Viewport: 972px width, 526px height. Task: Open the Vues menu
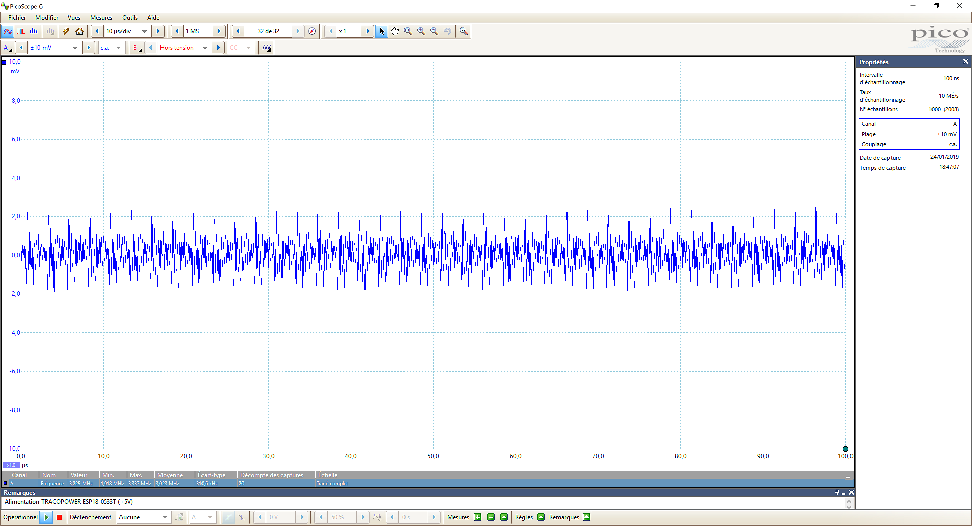pyautogui.click(x=74, y=18)
